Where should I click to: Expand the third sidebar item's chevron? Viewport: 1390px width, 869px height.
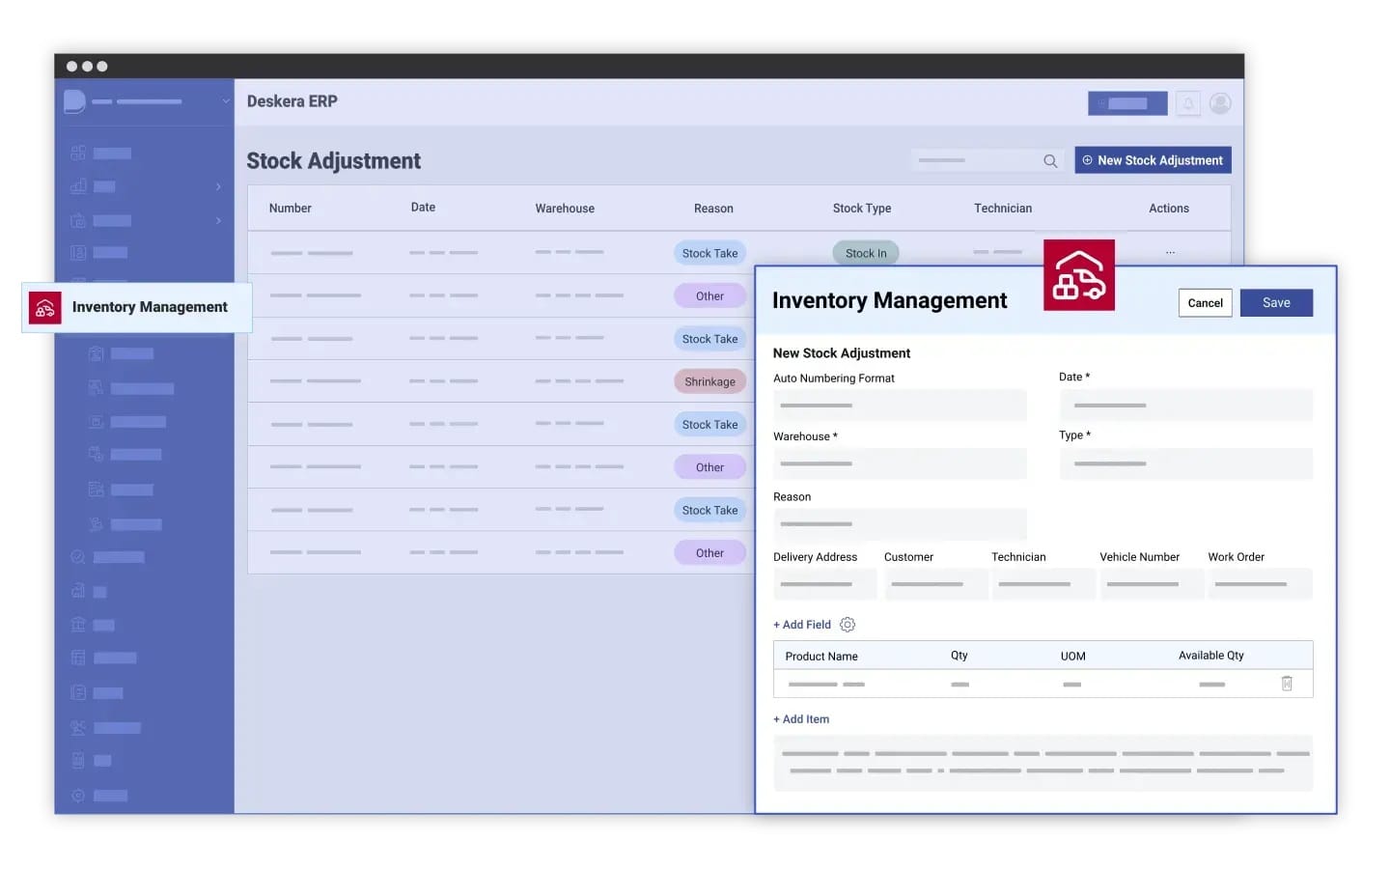[218, 220]
